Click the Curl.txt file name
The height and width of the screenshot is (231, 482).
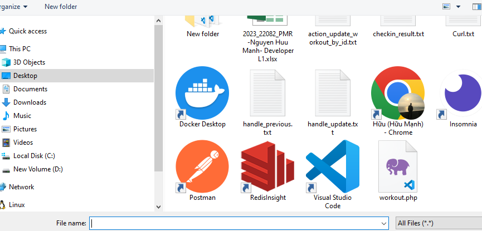[x=463, y=34]
